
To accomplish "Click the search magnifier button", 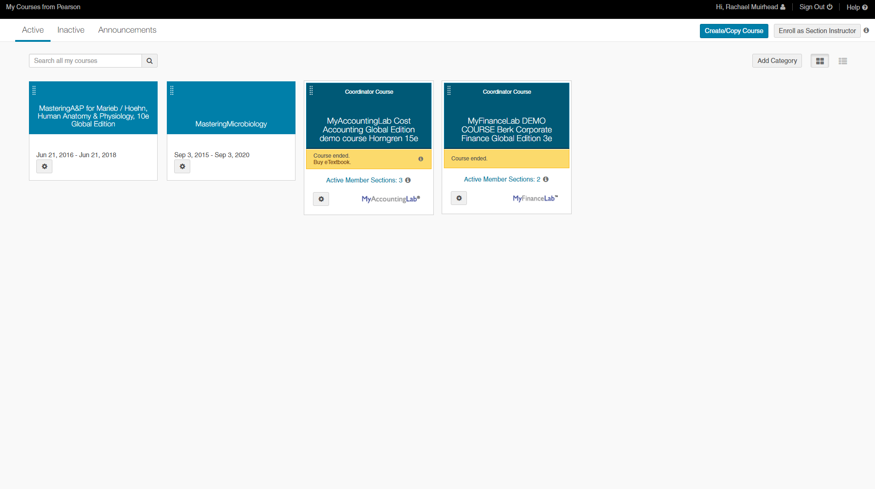I will click(149, 61).
